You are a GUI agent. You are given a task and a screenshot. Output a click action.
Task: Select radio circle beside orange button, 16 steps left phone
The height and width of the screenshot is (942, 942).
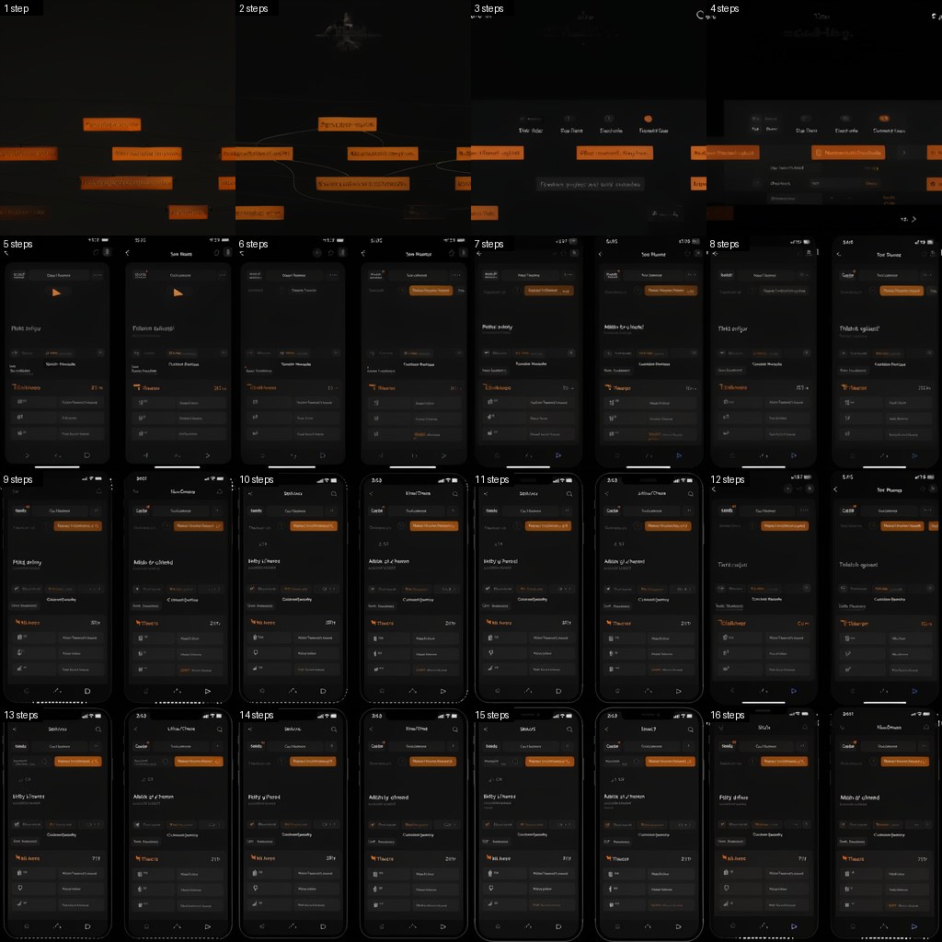[752, 761]
